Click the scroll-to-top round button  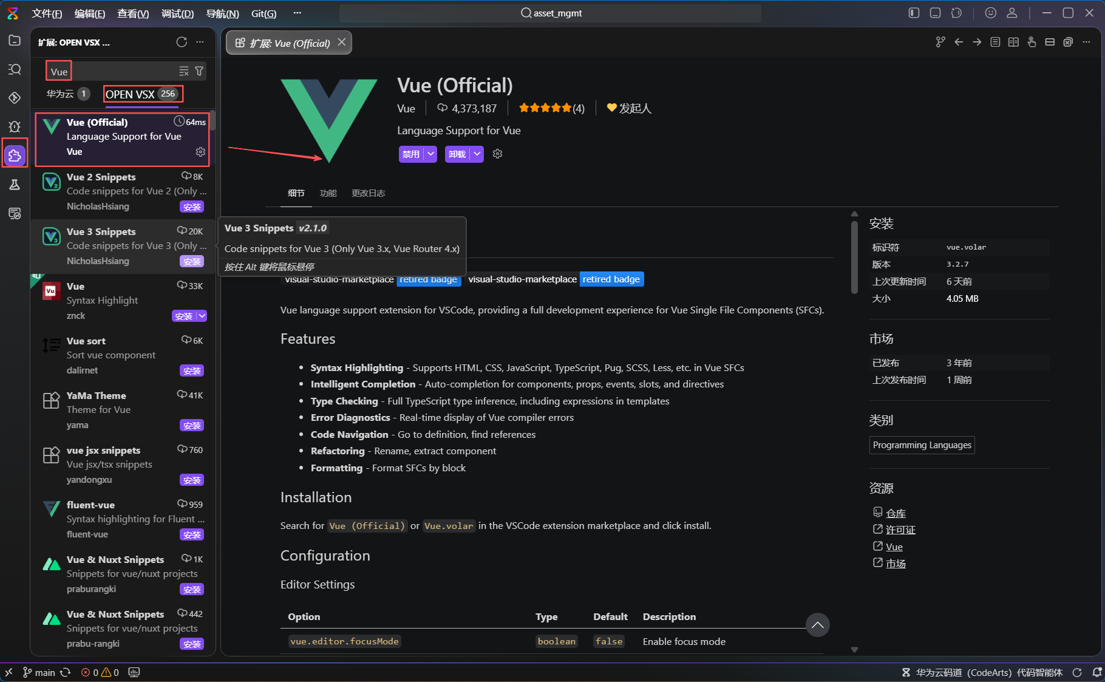pyautogui.click(x=818, y=625)
